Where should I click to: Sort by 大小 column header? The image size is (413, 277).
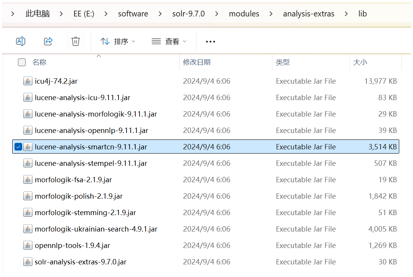[360, 62]
